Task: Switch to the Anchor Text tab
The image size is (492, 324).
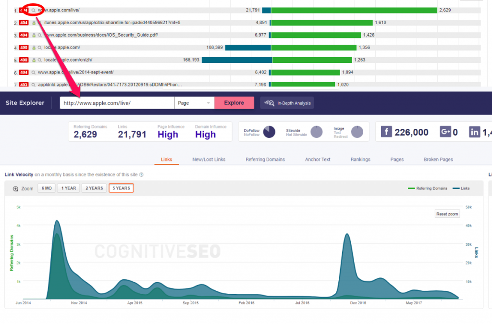Action: [318, 160]
